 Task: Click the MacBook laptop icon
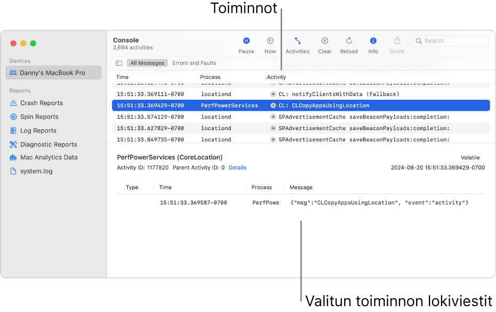[13, 73]
